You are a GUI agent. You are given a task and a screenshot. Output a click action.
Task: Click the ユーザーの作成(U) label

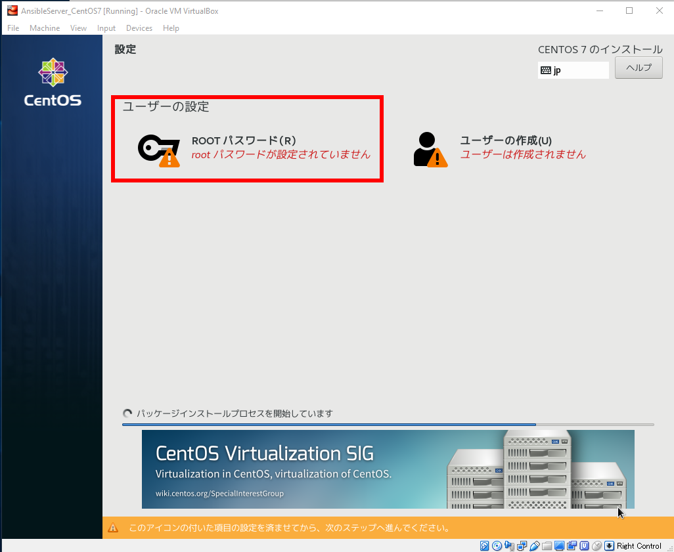click(506, 140)
